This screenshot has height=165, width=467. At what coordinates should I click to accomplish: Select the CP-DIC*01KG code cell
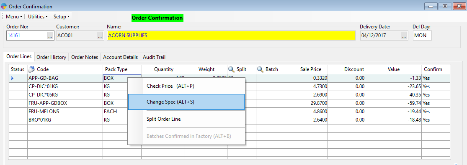click(65, 86)
